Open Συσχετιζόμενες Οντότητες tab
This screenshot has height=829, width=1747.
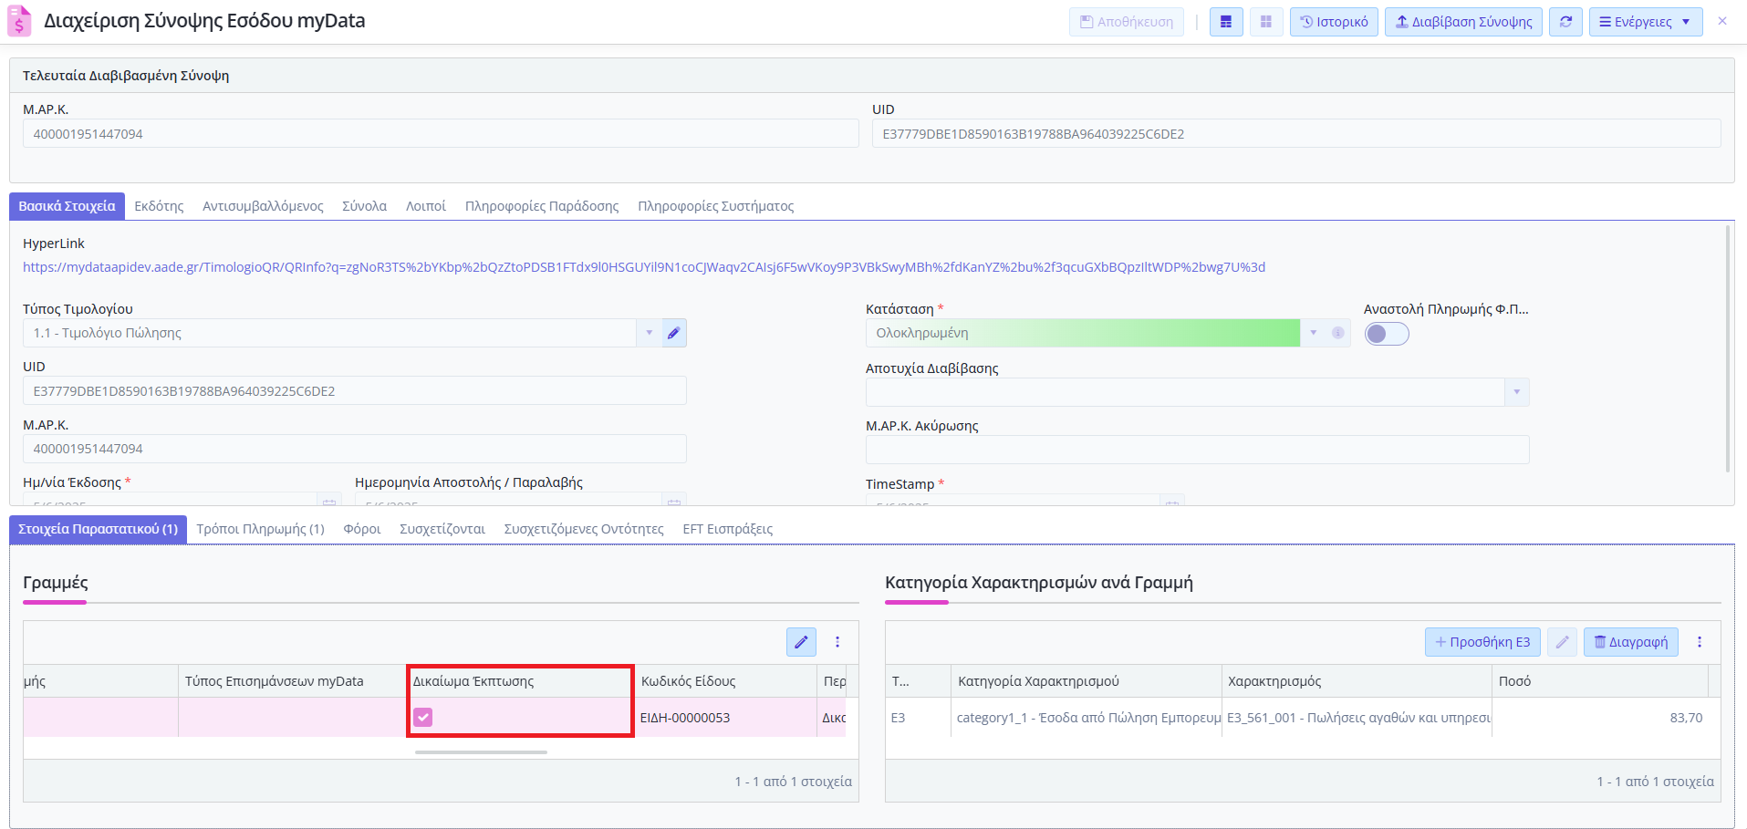[584, 529]
